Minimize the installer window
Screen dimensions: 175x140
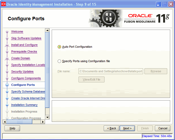(x=158, y=4)
